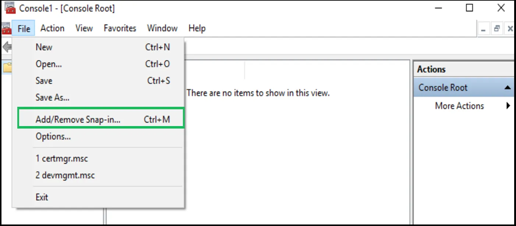Screen dimensions: 516x226
Task: Open recent file devmgmt.msc
Action: [x=65, y=175]
